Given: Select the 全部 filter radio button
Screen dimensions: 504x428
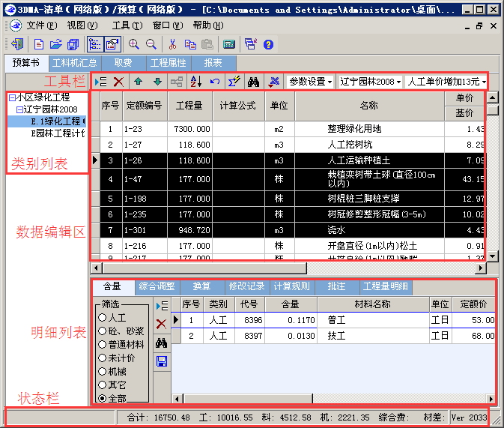Looking at the screenshot, I should click(102, 399).
